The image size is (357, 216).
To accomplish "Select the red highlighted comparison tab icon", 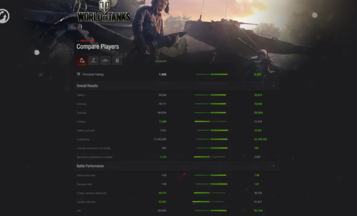I will [81, 61].
